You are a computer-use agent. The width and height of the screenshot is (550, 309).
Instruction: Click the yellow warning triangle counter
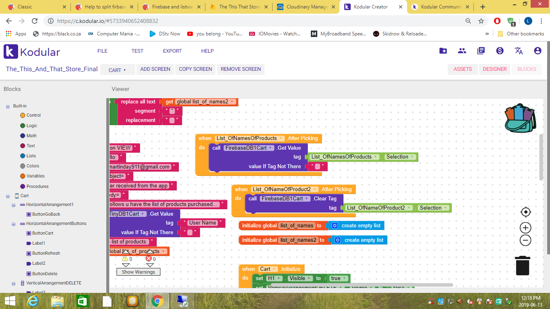point(125,259)
